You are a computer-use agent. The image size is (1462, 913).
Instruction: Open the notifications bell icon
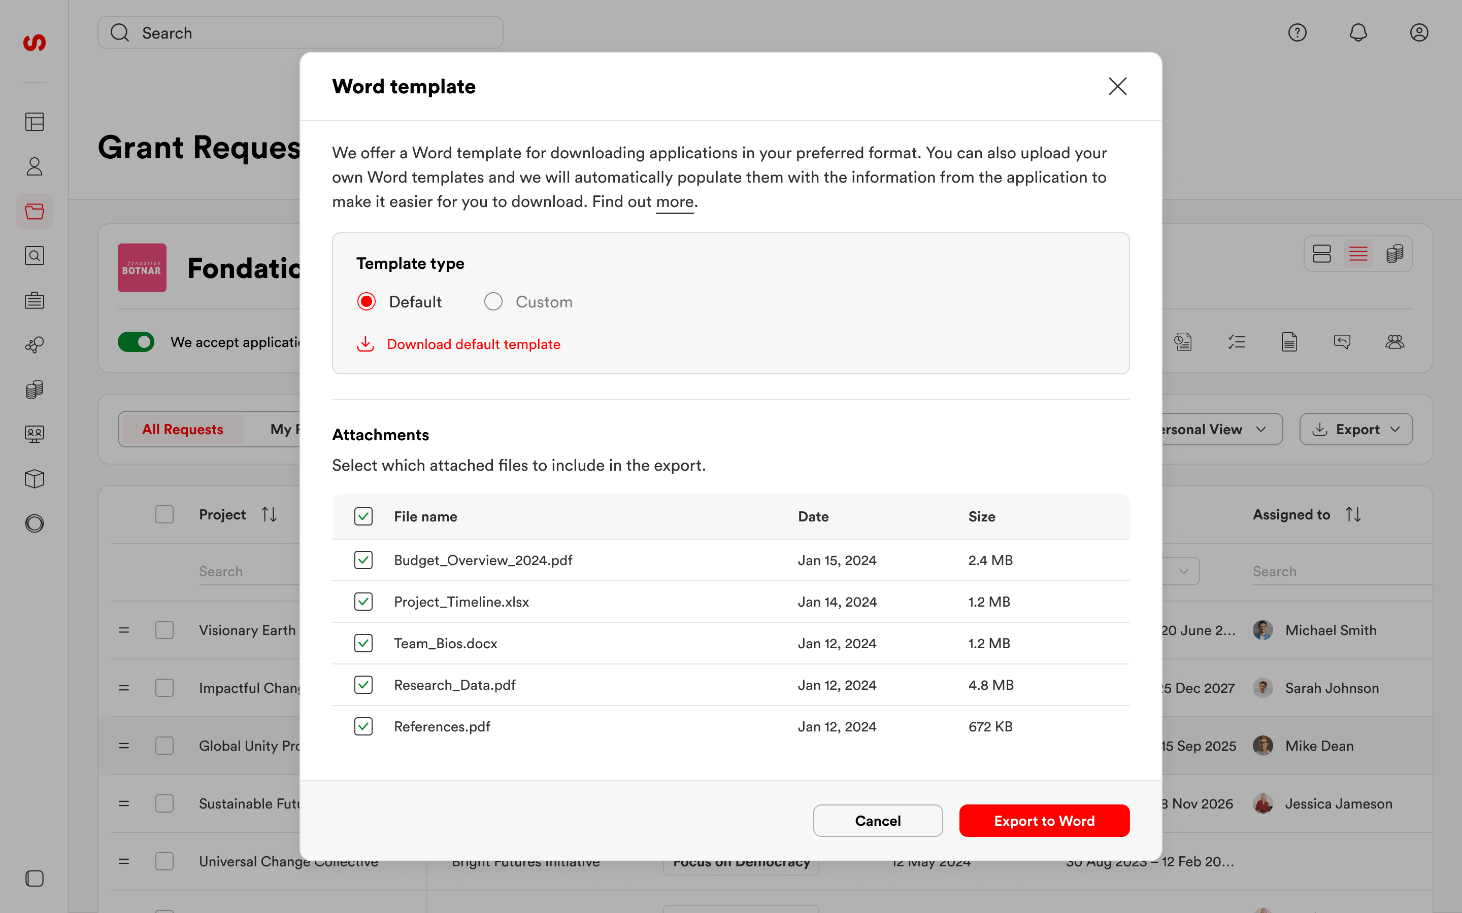point(1358,32)
